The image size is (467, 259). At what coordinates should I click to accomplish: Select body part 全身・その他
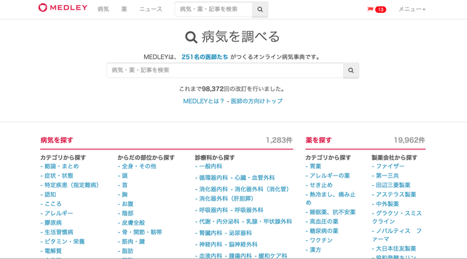tap(139, 166)
